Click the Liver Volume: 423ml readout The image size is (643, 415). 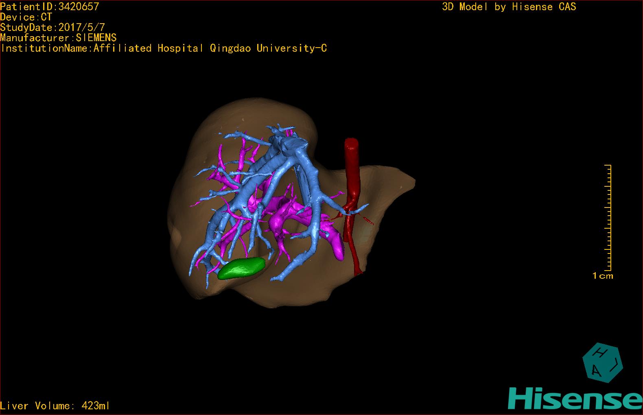[55, 406]
